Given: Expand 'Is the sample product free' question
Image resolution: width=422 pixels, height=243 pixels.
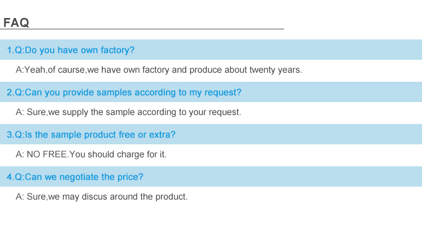Looking at the screenshot, I should point(91,135).
